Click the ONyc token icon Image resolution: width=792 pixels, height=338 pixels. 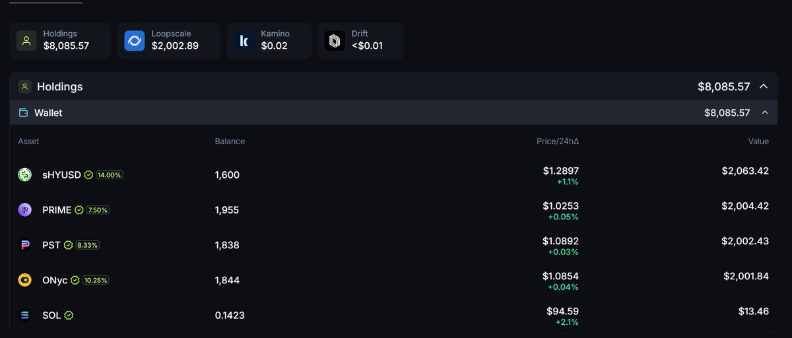tap(24, 280)
